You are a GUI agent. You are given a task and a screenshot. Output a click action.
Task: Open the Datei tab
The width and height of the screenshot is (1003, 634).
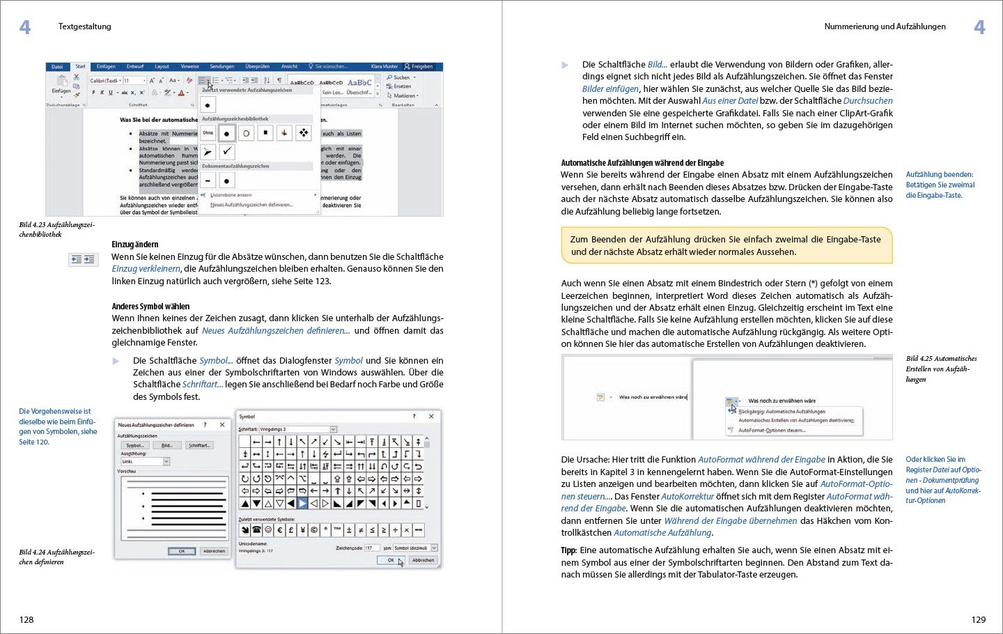[x=57, y=67]
